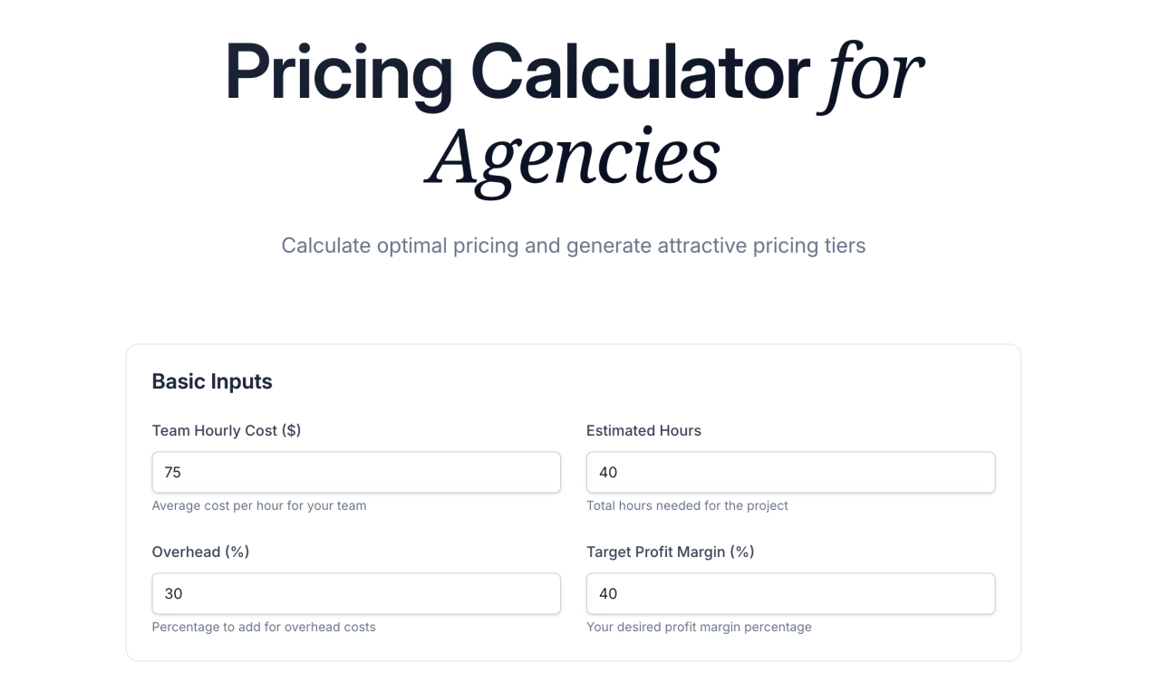
Task: Click the "Target Profit Margin (%)" label
Action: click(x=670, y=552)
